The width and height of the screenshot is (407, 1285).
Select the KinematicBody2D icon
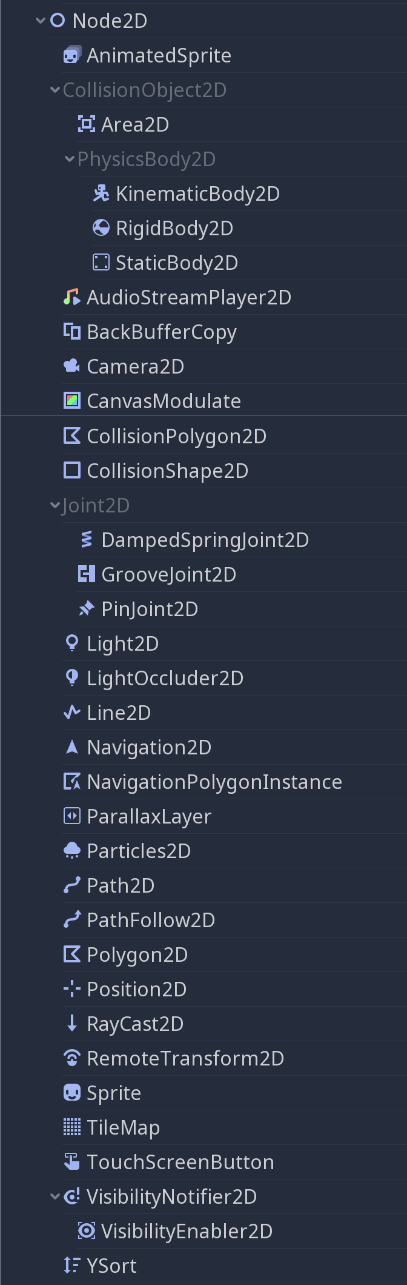101,193
